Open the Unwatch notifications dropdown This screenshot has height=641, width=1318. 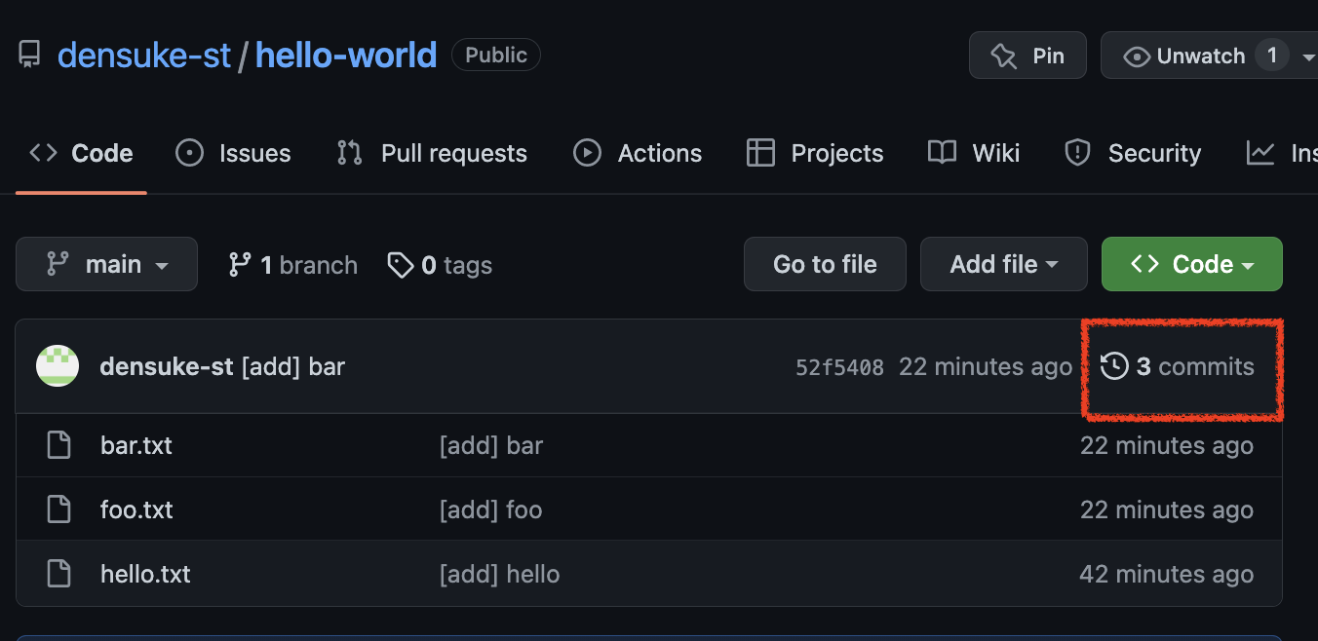click(x=1210, y=56)
